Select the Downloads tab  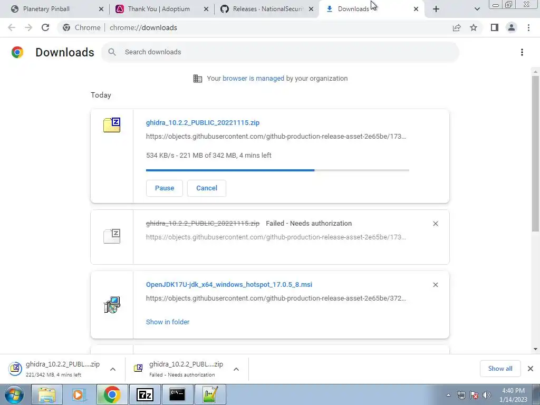pyautogui.click(x=371, y=9)
